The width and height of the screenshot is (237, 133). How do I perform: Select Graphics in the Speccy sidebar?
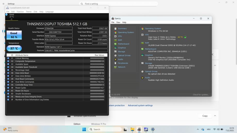(x=122, y=48)
